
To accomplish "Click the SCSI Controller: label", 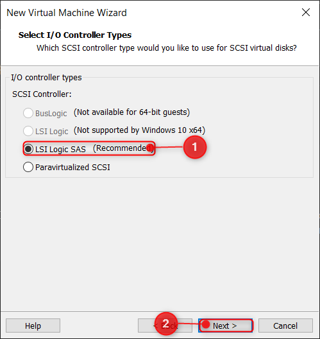I will (x=42, y=94).
